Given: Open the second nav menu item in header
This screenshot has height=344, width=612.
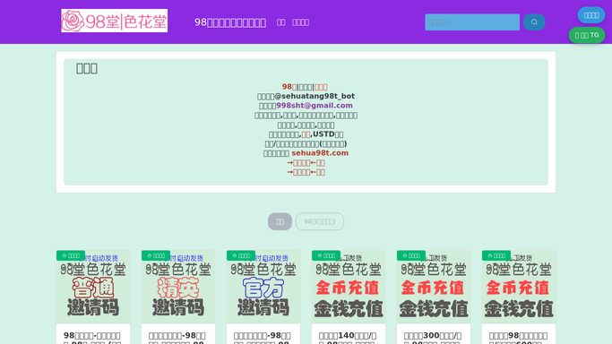Looking at the screenshot, I should tap(300, 22).
